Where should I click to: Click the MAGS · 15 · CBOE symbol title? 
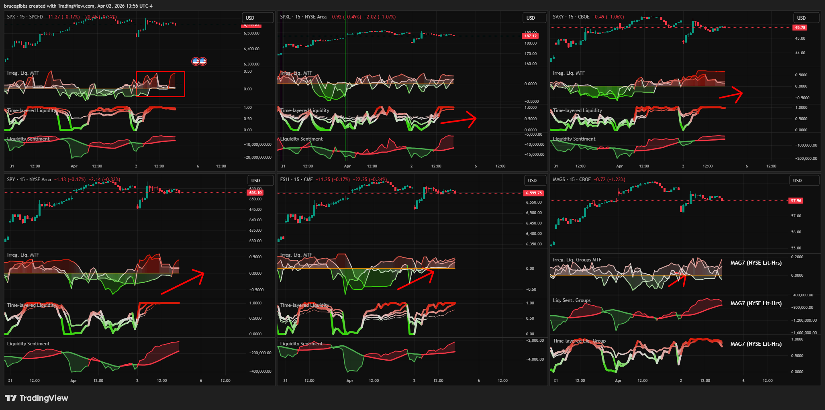click(x=572, y=180)
